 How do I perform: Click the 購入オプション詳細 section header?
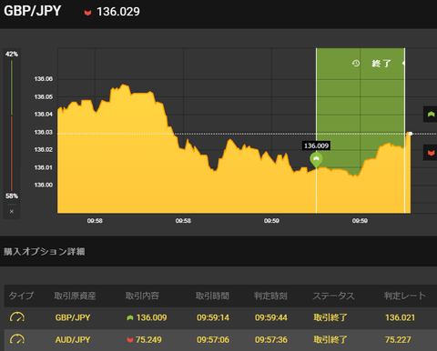tap(45, 252)
